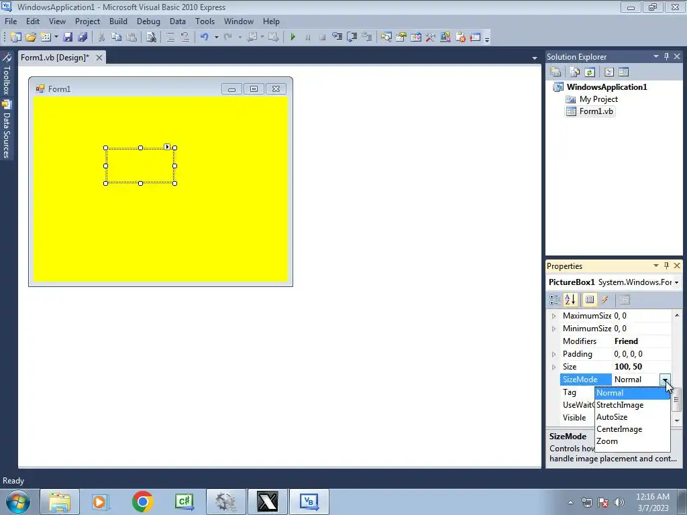Toggle the Properties list view button
Viewport: 687px width, 515px height.
tap(590, 300)
